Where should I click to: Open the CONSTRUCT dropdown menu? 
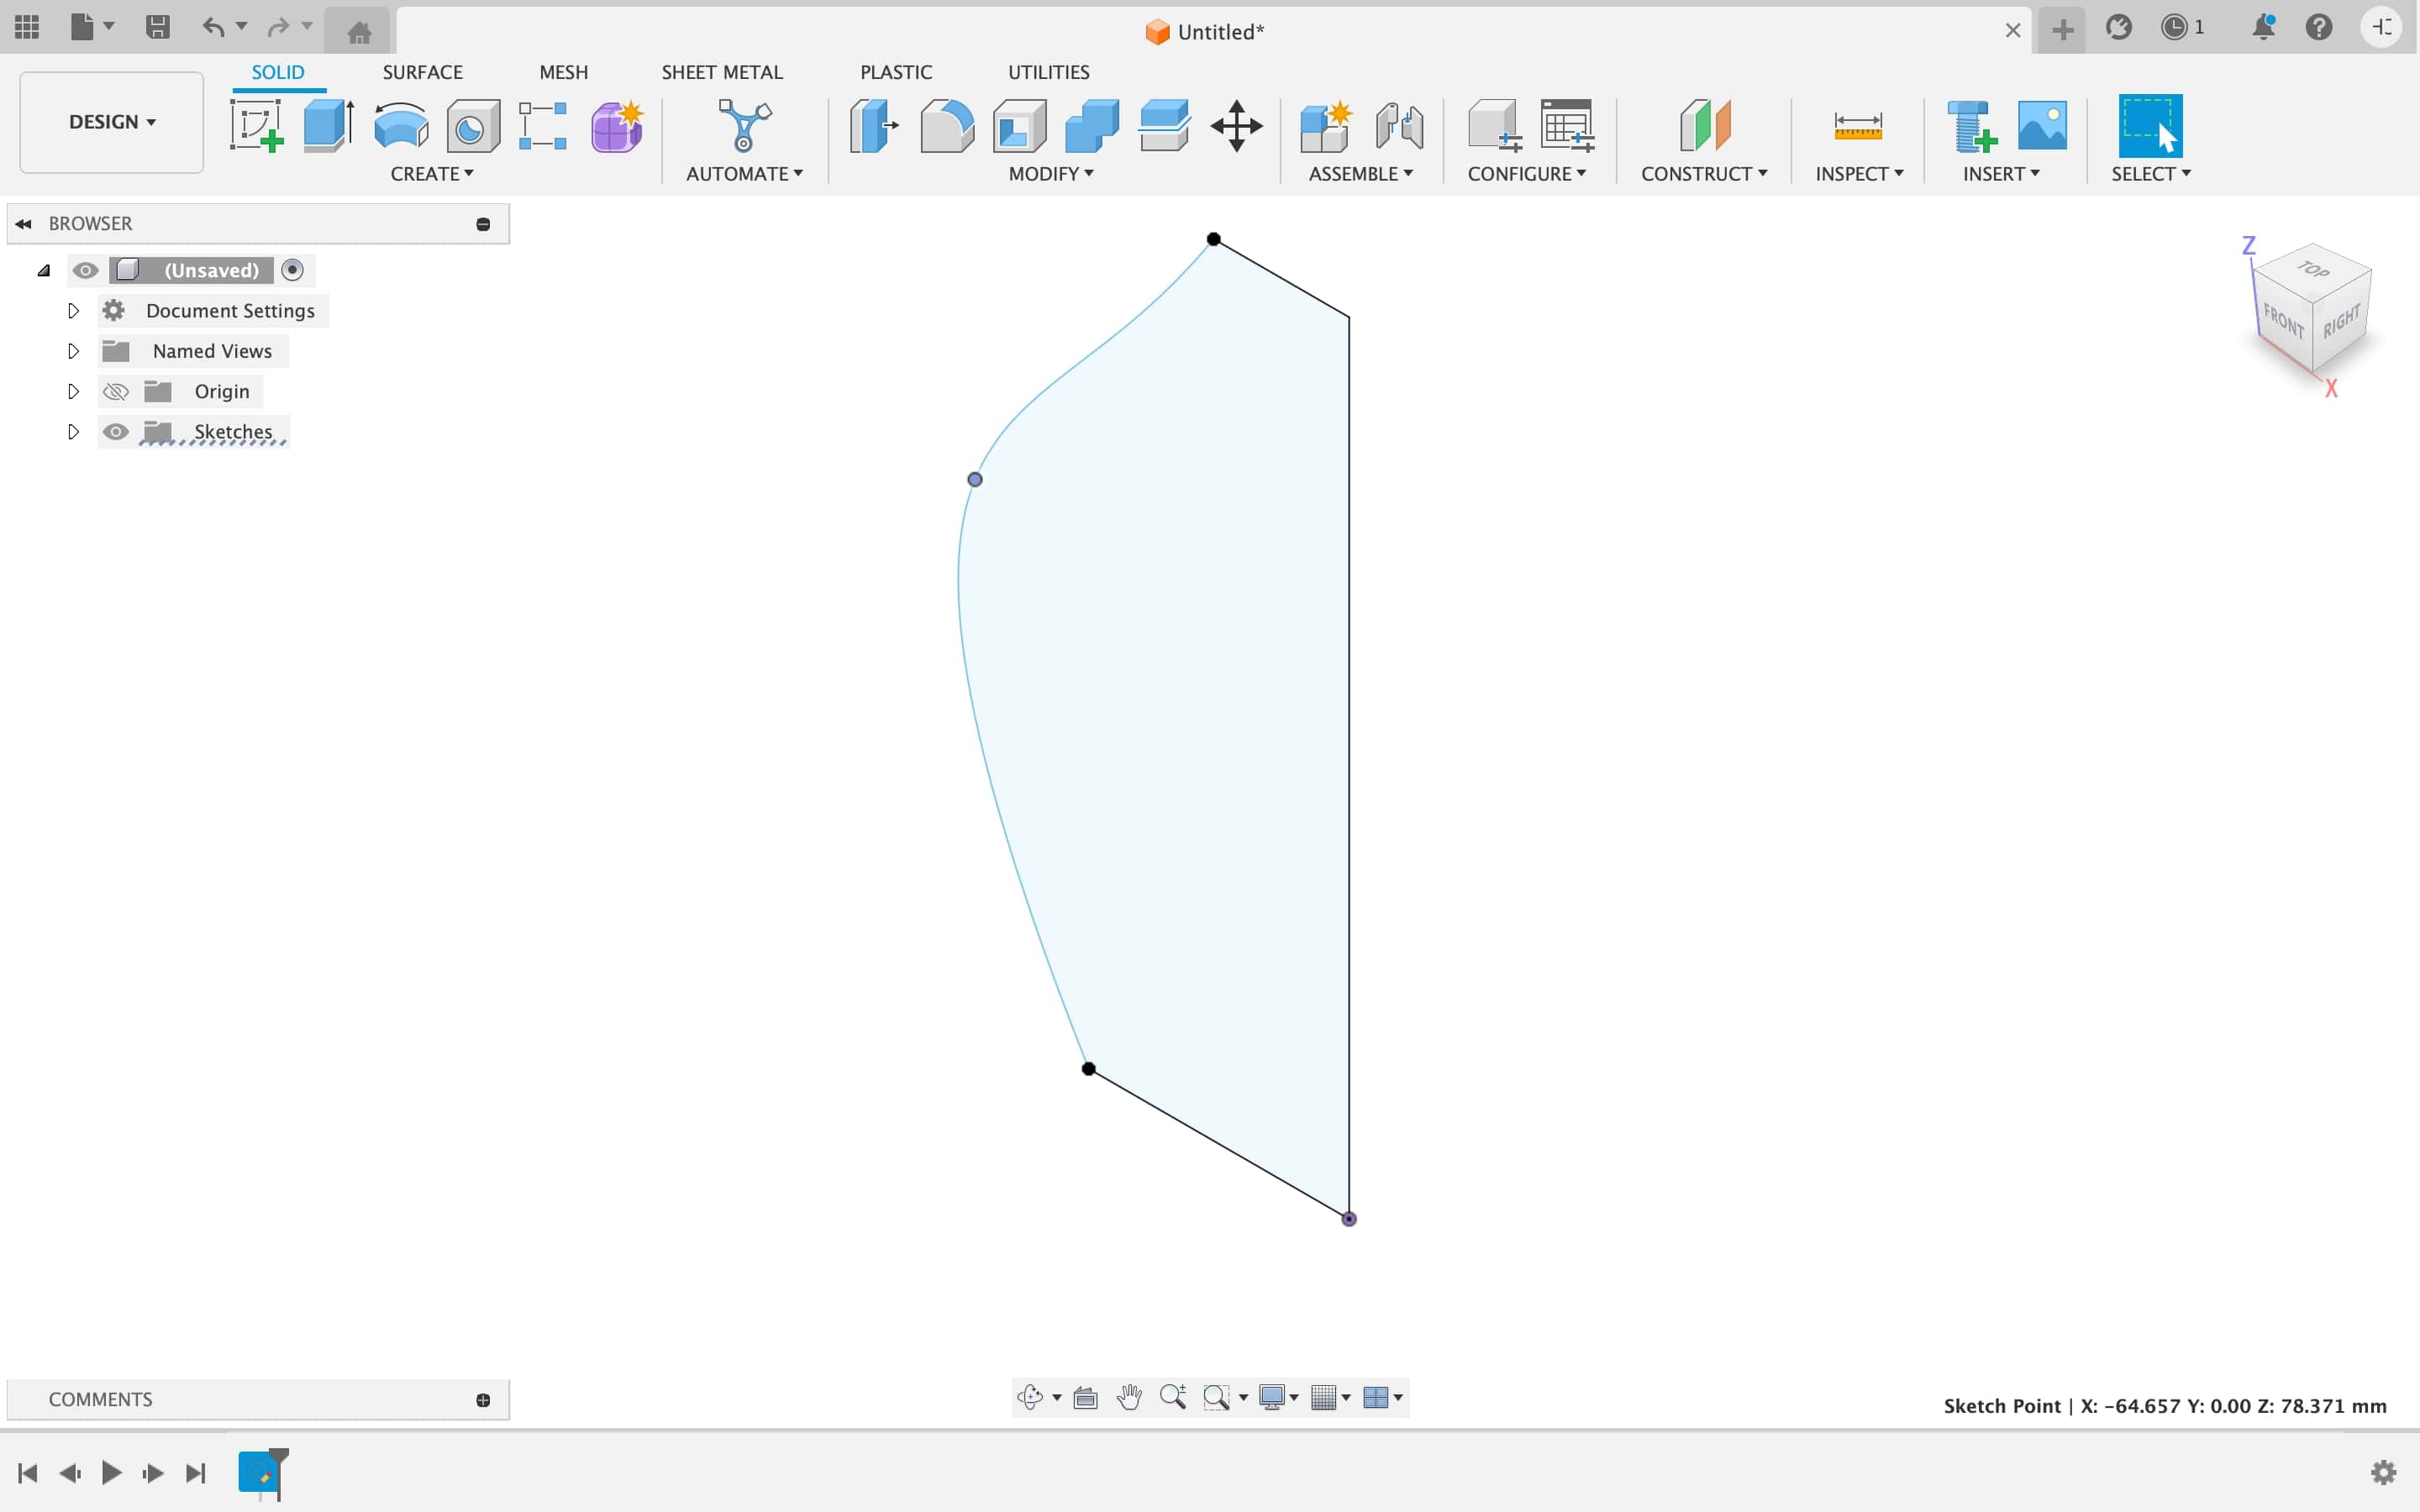(x=1704, y=174)
